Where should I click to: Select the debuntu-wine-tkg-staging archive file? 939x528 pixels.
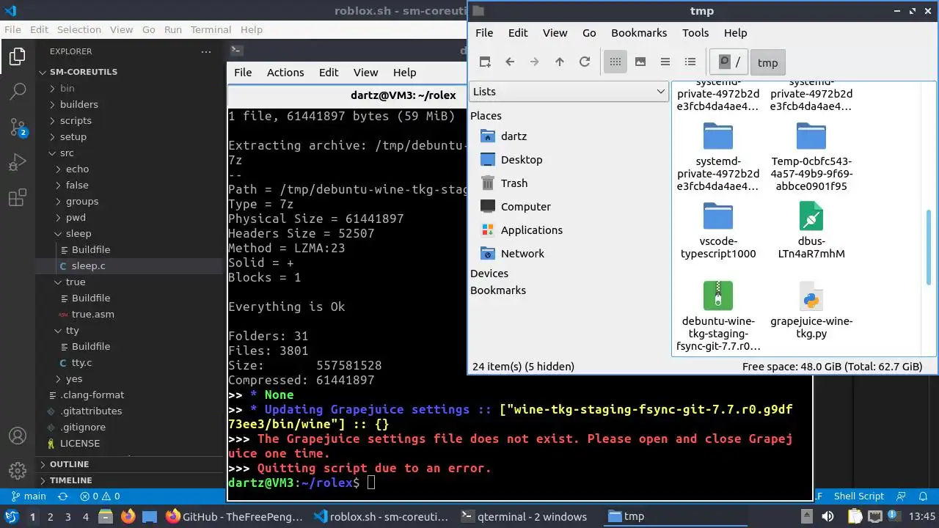(718, 316)
